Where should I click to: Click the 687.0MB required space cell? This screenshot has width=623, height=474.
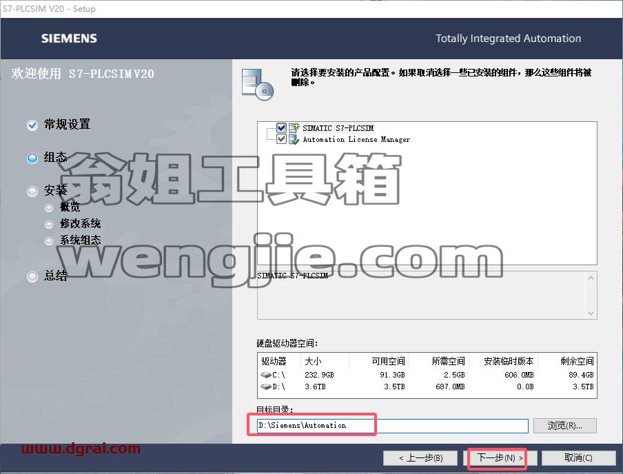[450, 387]
